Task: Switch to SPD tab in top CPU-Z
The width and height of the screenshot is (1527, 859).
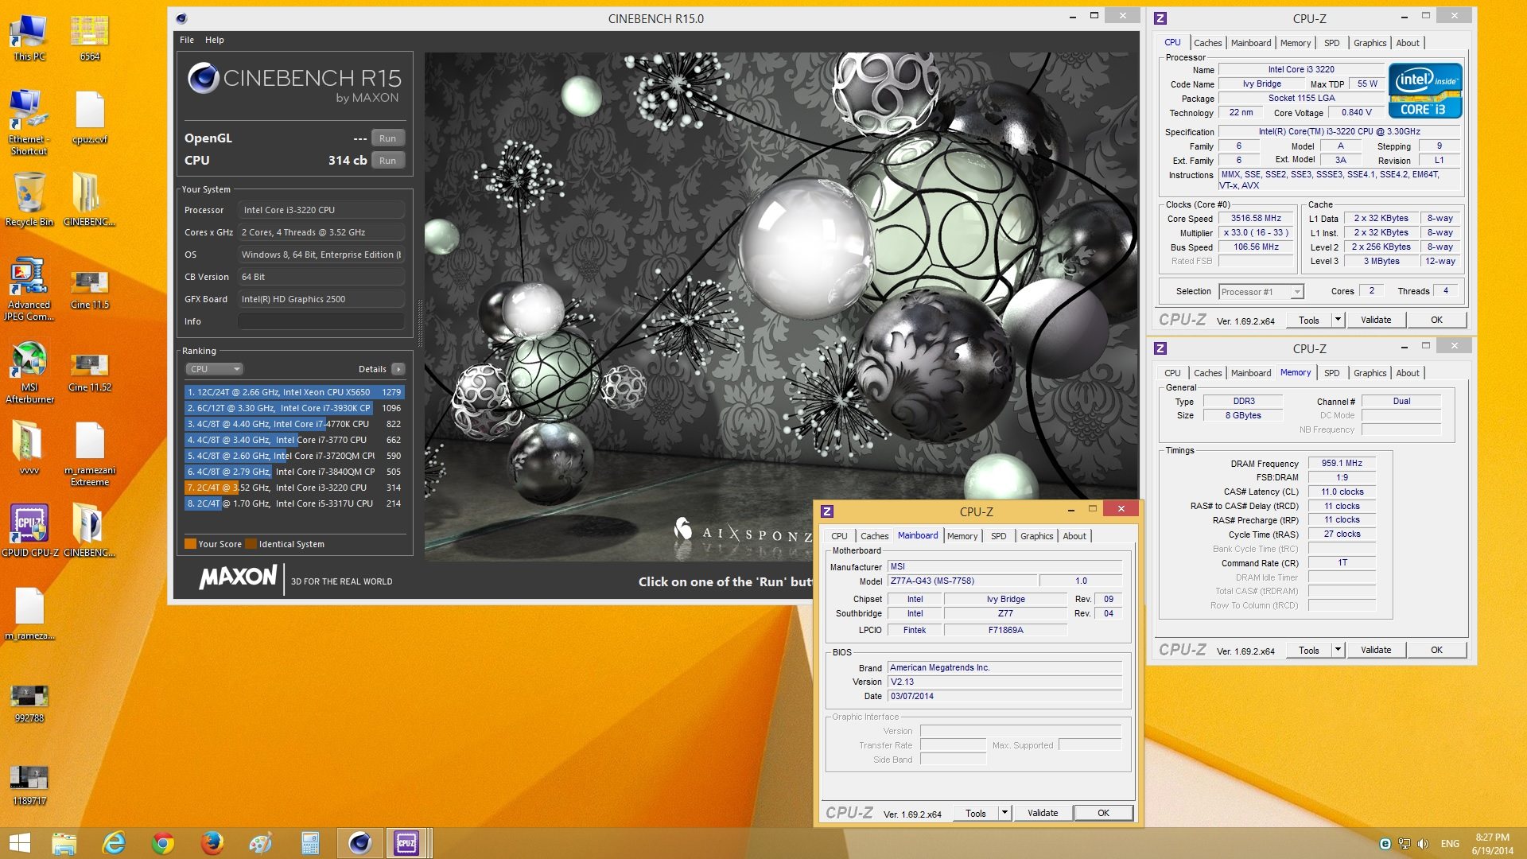Action: pos(1331,43)
